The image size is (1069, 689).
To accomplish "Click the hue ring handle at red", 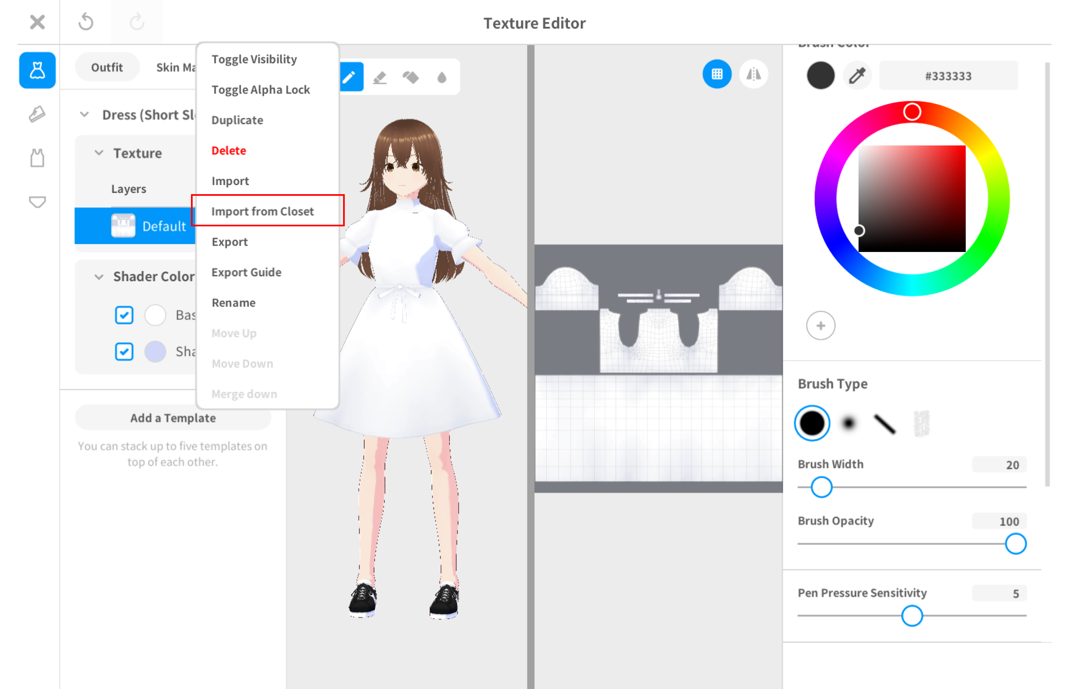I will tap(912, 112).
